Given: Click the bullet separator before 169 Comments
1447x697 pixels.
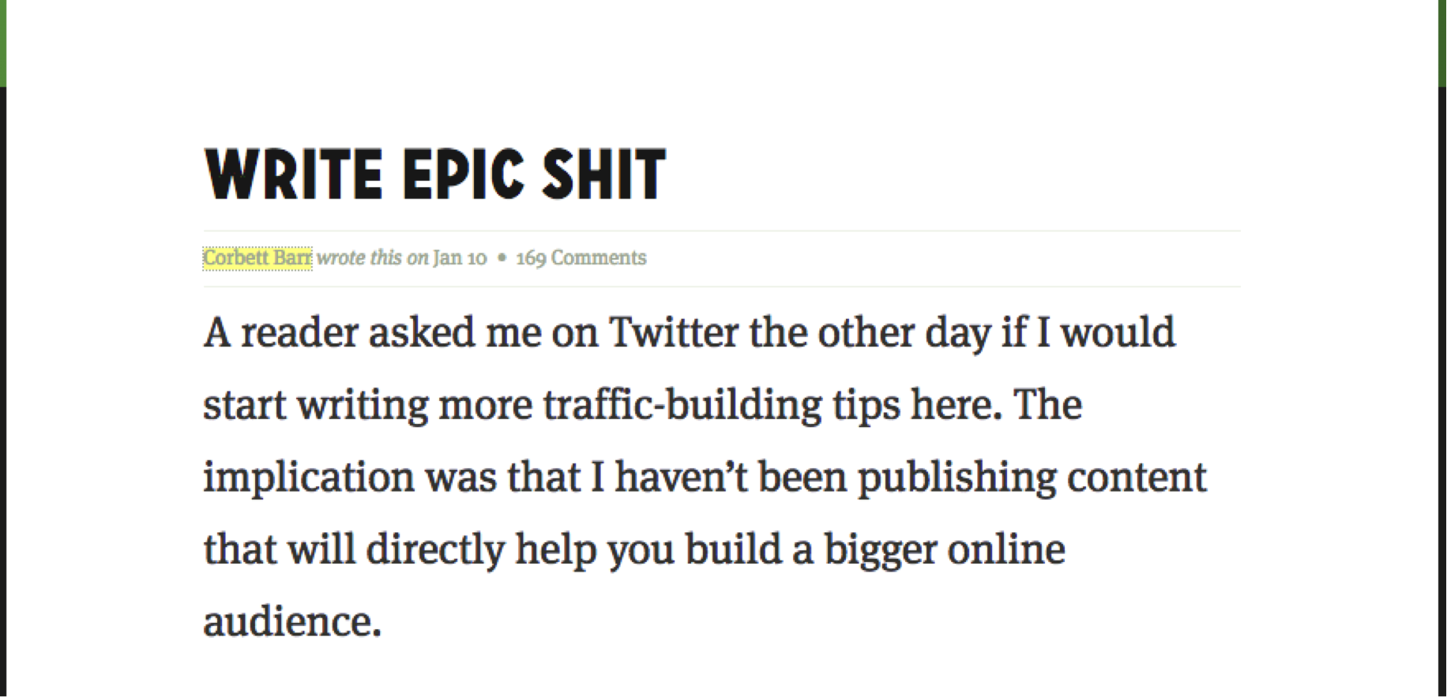Looking at the screenshot, I should click(502, 258).
